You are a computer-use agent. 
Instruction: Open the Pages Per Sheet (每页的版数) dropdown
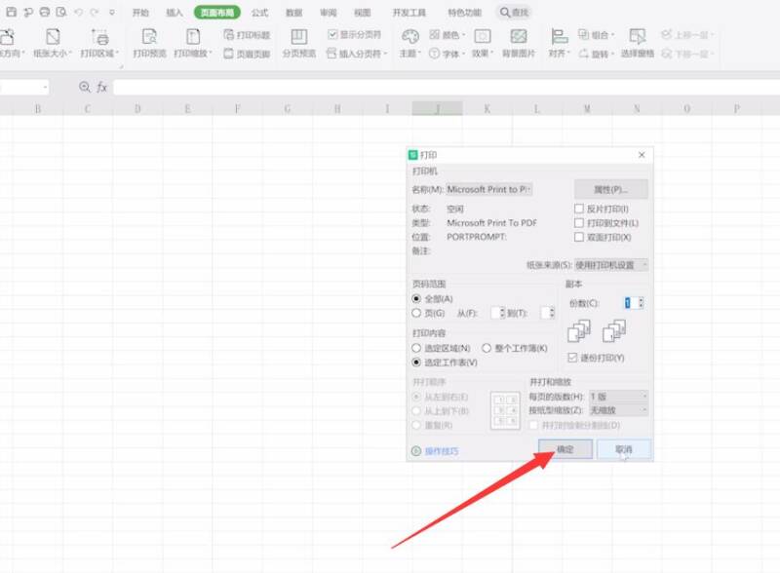[618, 397]
